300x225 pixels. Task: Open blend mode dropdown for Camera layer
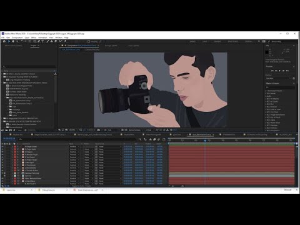[x=74, y=176]
